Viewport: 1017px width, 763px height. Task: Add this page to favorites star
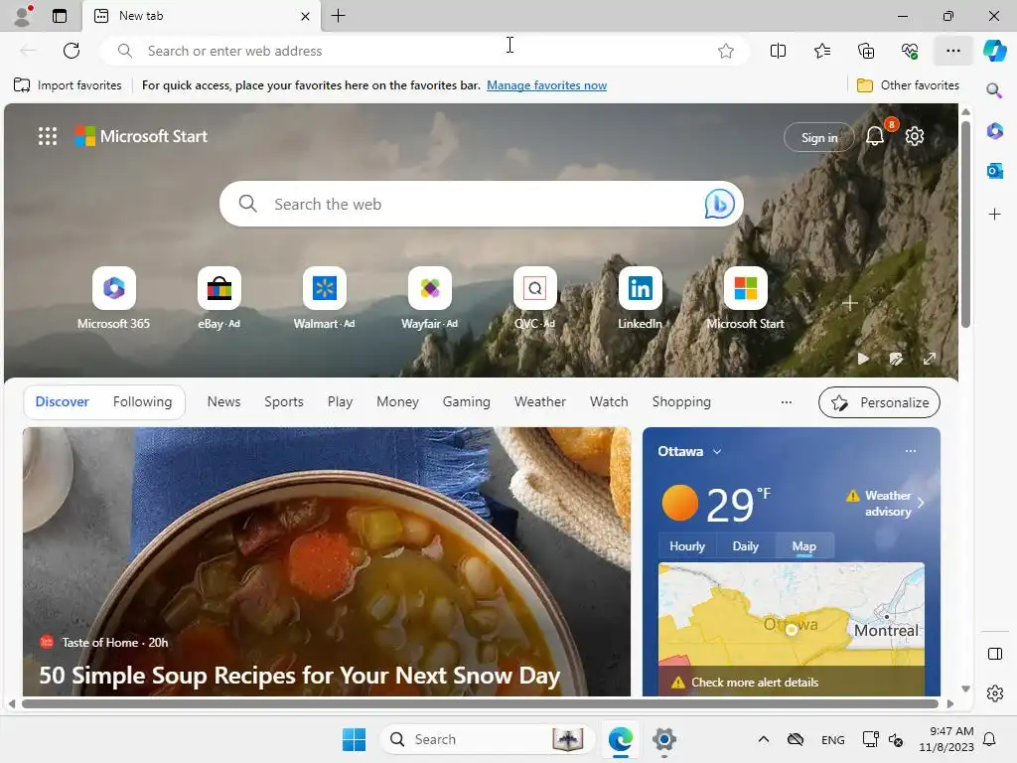[726, 51]
